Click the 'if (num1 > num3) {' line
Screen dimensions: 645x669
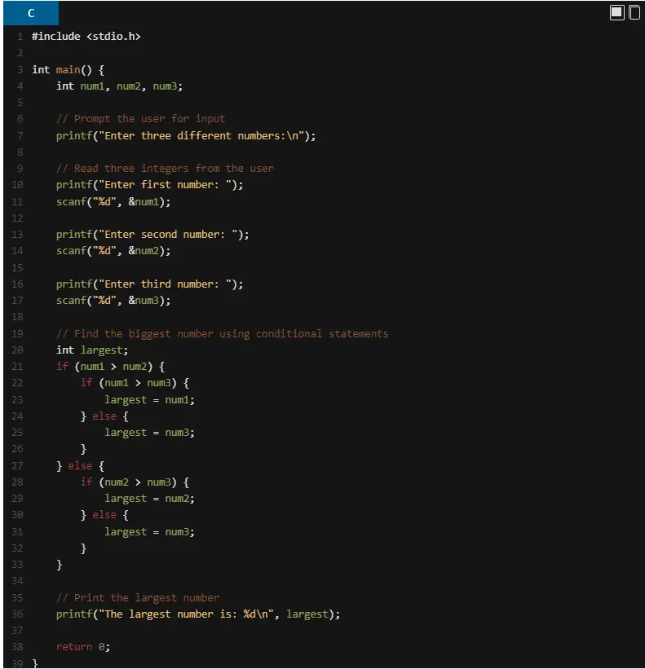[135, 383]
